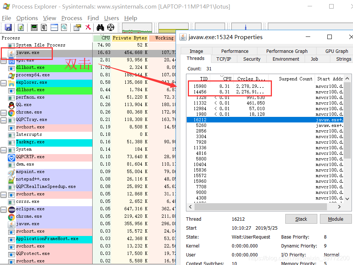Open the Process menu

[x=71, y=18]
